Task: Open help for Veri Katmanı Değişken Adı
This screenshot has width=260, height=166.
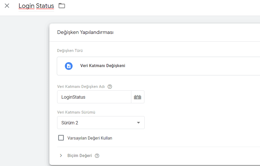Action: pyautogui.click(x=110, y=87)
